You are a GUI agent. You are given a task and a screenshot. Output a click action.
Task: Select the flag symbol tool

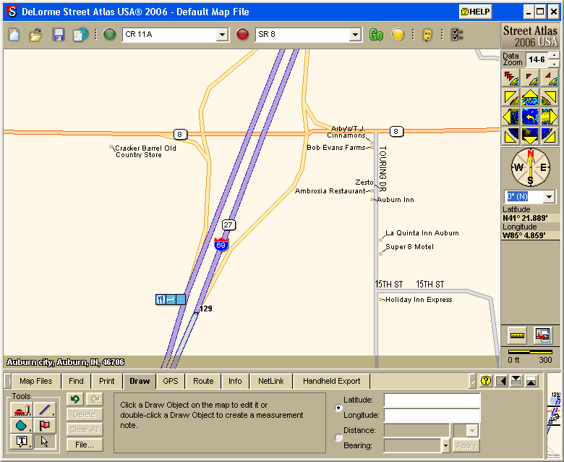(x=45, y=426)
